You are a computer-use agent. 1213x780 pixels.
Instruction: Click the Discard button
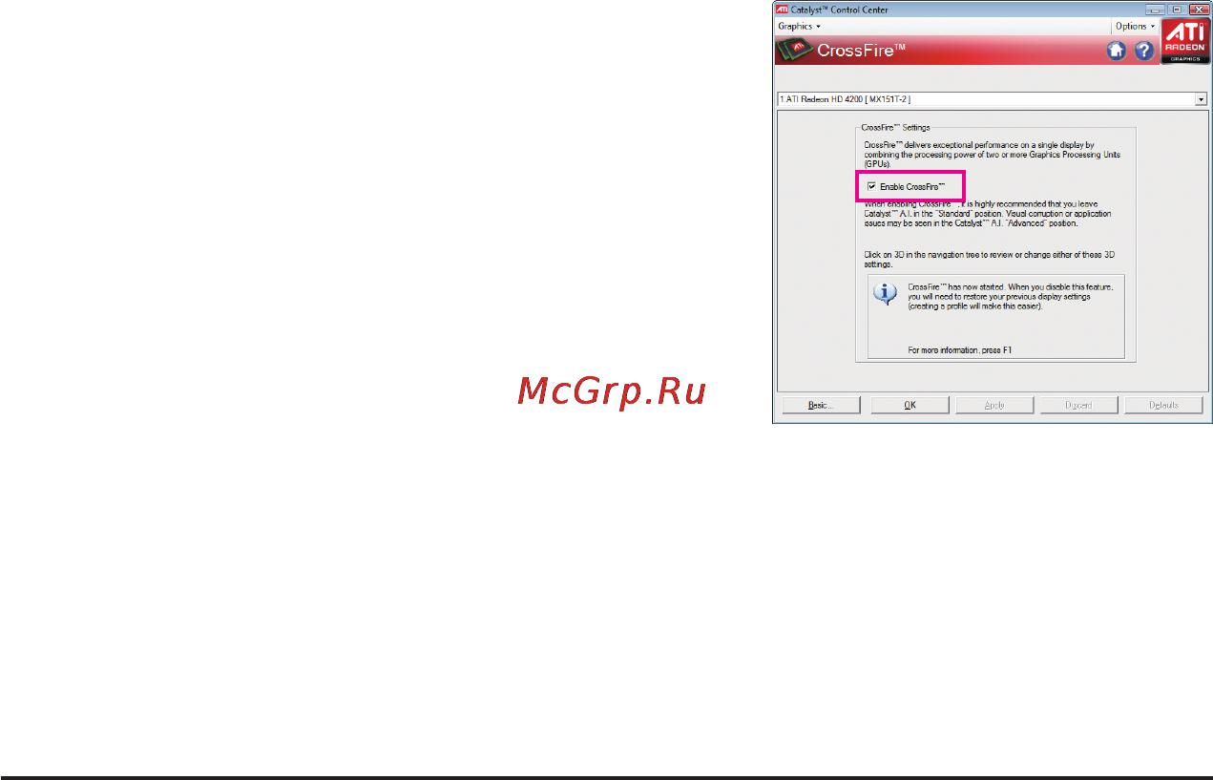(1078, 405)
